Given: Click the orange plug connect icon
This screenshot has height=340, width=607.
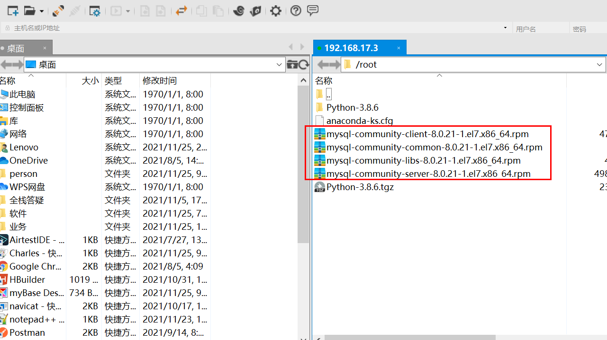Looking at the screenshot, I should pyautogui.click(x=58, y=10).
